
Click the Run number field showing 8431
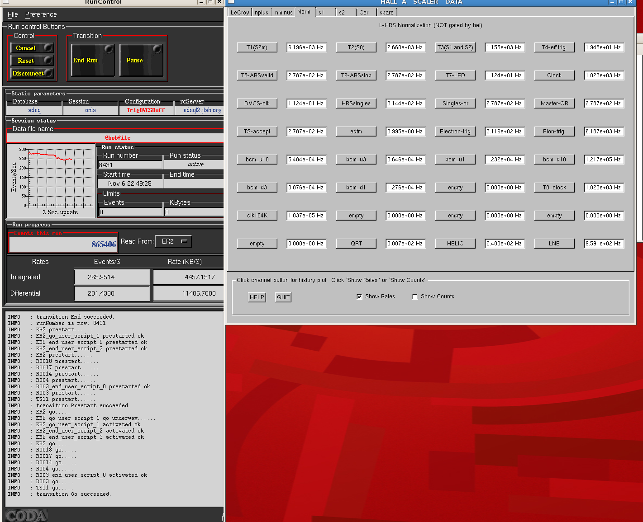tap(130, 165)
